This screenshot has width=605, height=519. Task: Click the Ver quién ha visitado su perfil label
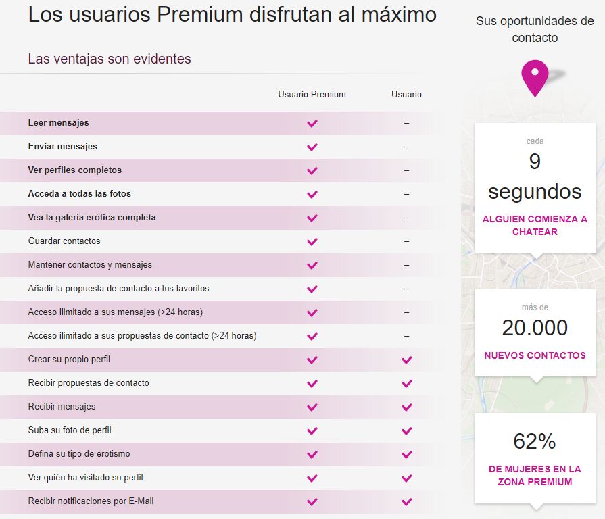pyautogui.click(x=86, y=477)
